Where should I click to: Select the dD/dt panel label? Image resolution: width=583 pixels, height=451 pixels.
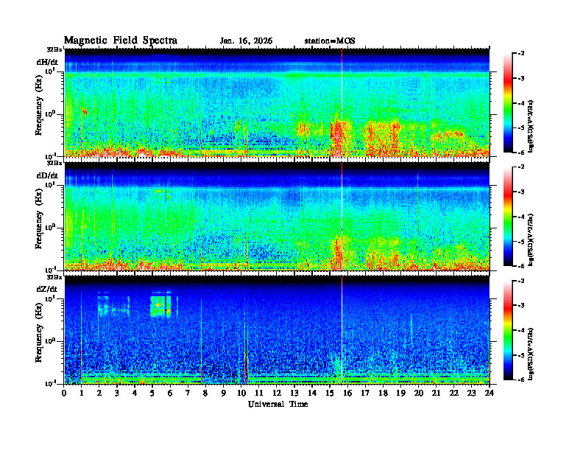click(47, 175)
